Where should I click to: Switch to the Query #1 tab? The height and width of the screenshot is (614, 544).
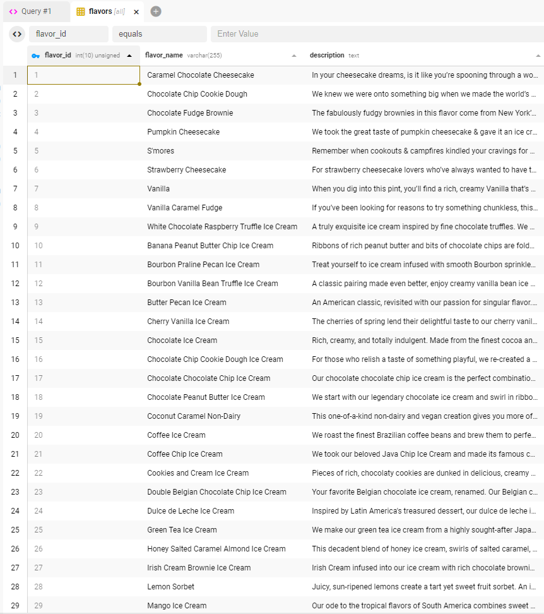(x=36, y=12)
